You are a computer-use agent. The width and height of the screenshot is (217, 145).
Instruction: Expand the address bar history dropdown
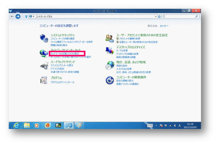point(156,16)
